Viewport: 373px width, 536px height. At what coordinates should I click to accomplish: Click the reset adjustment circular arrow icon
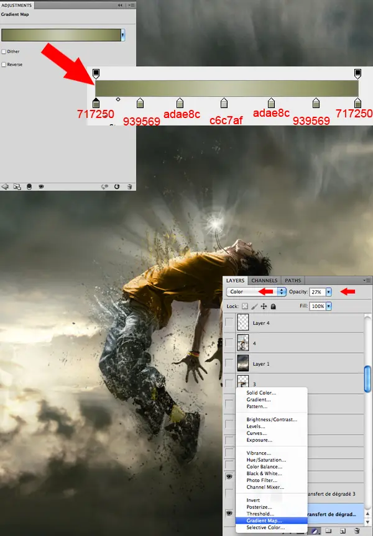click(117, 187)
